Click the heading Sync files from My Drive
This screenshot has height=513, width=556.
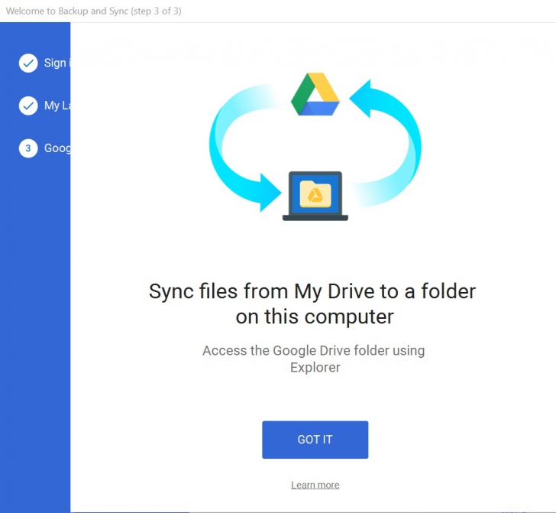tap(312, 304)
